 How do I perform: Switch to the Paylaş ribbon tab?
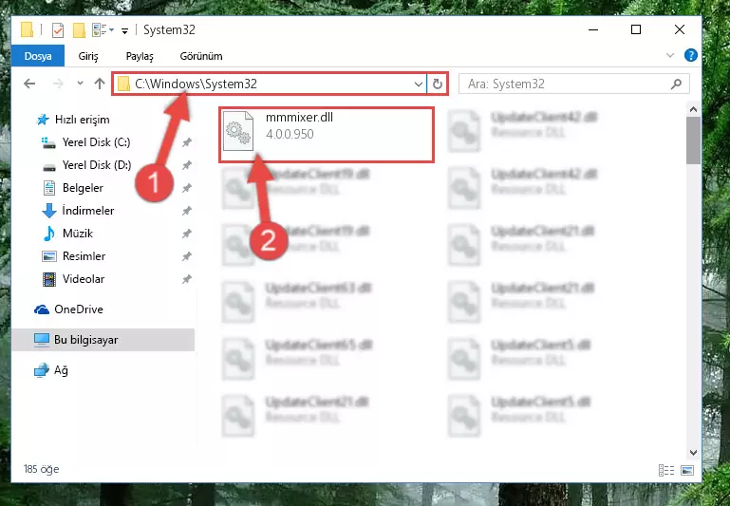[140, 56]
